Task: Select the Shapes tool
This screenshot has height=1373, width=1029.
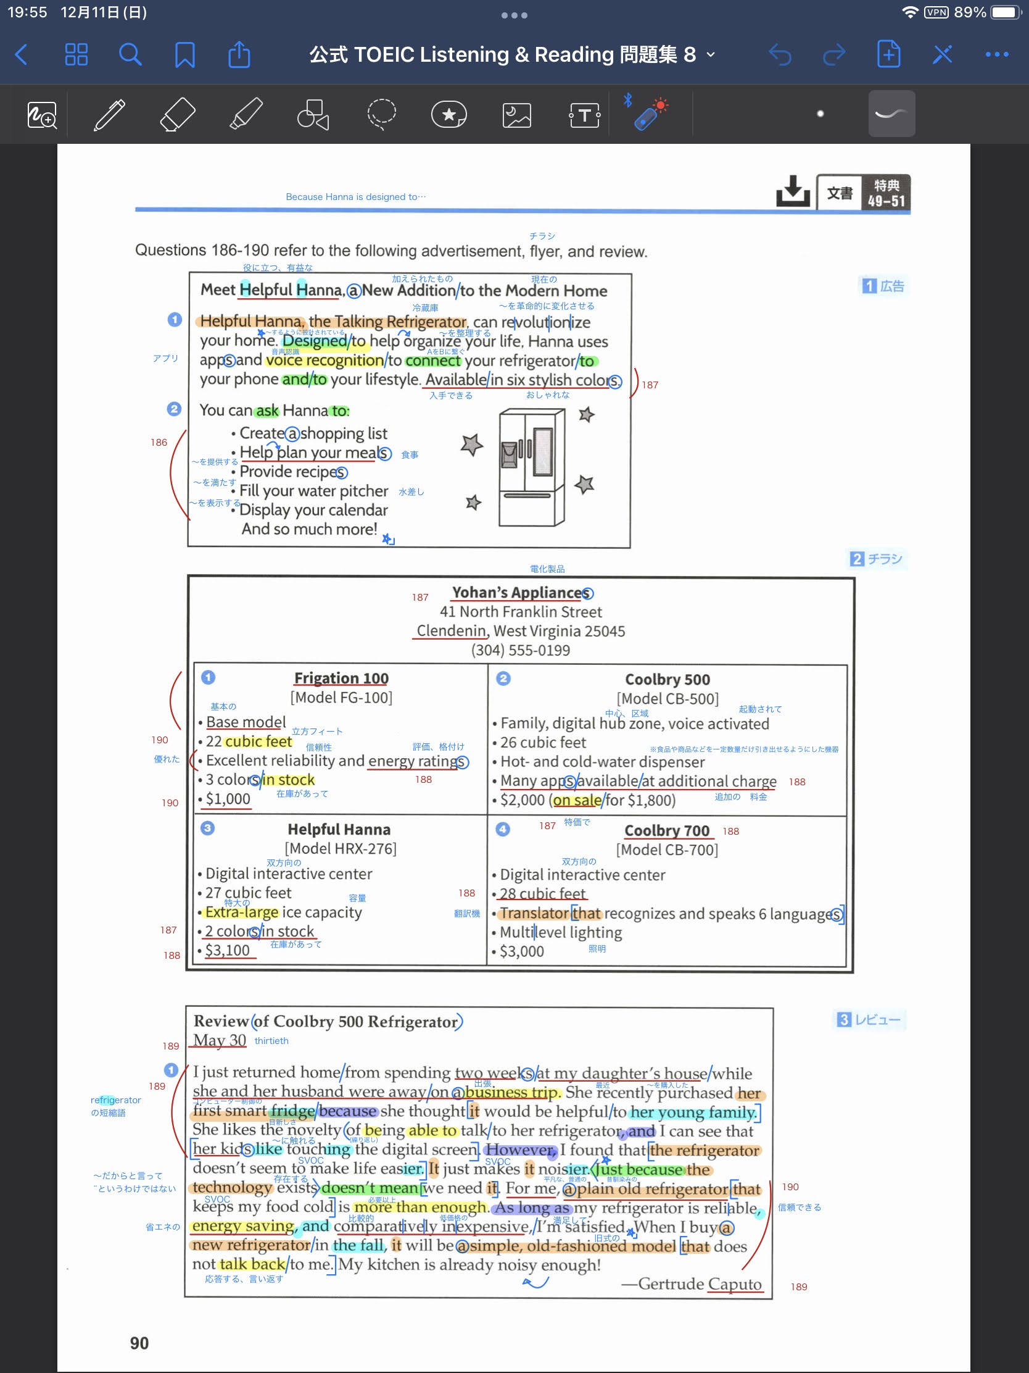Action: pyautogui.click(x=313, y=115)
